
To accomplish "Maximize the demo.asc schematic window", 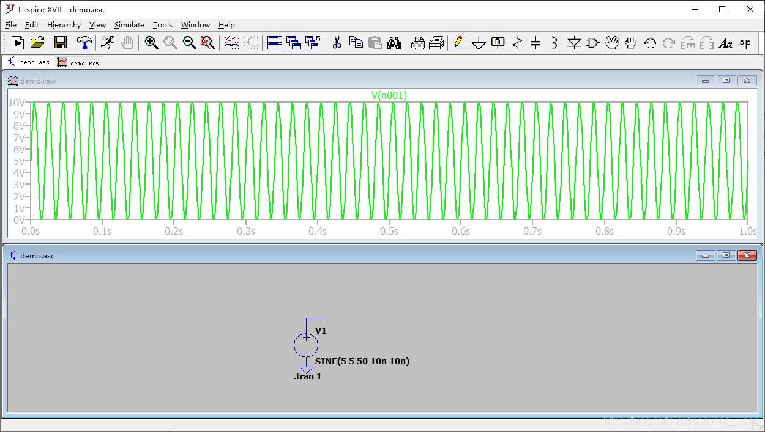I will [x=726, y=255].
